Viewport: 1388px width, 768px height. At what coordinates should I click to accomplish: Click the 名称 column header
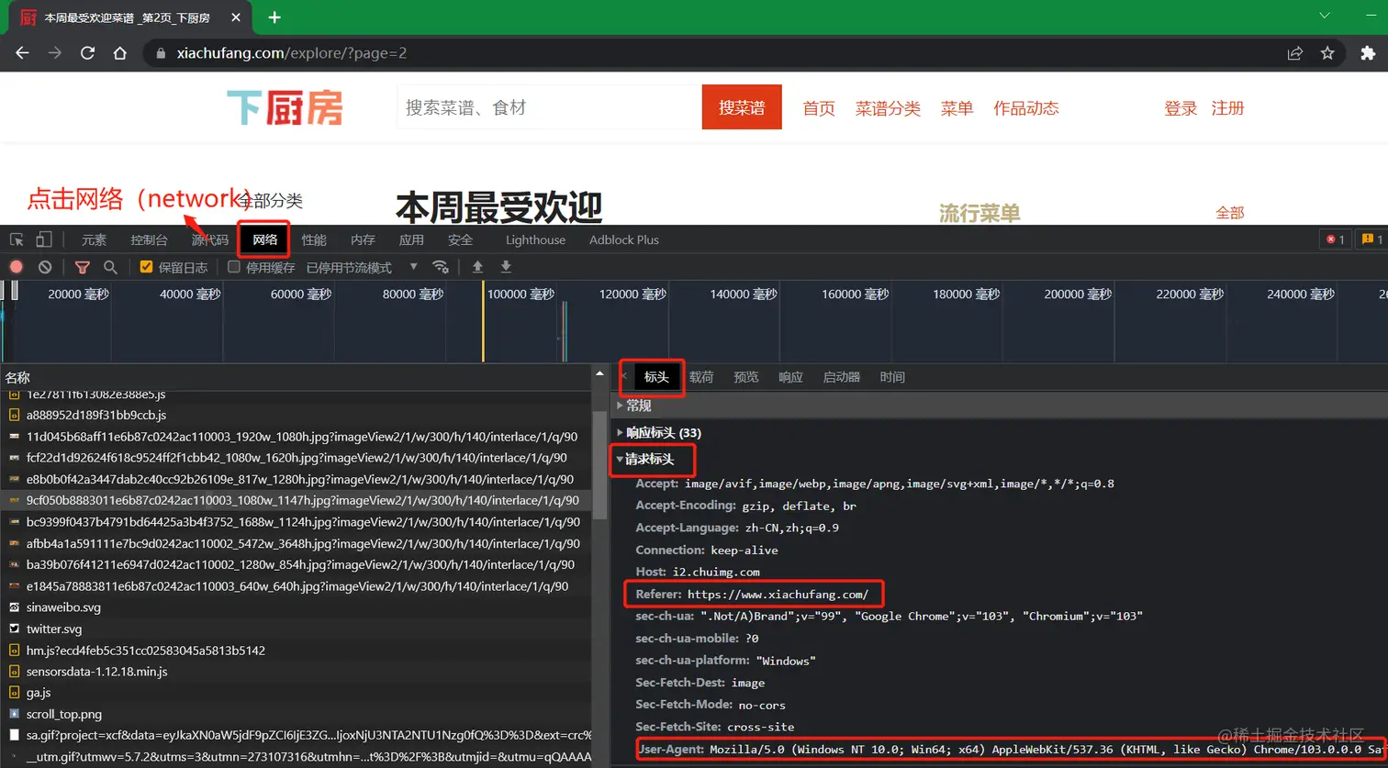coord(17,377)
